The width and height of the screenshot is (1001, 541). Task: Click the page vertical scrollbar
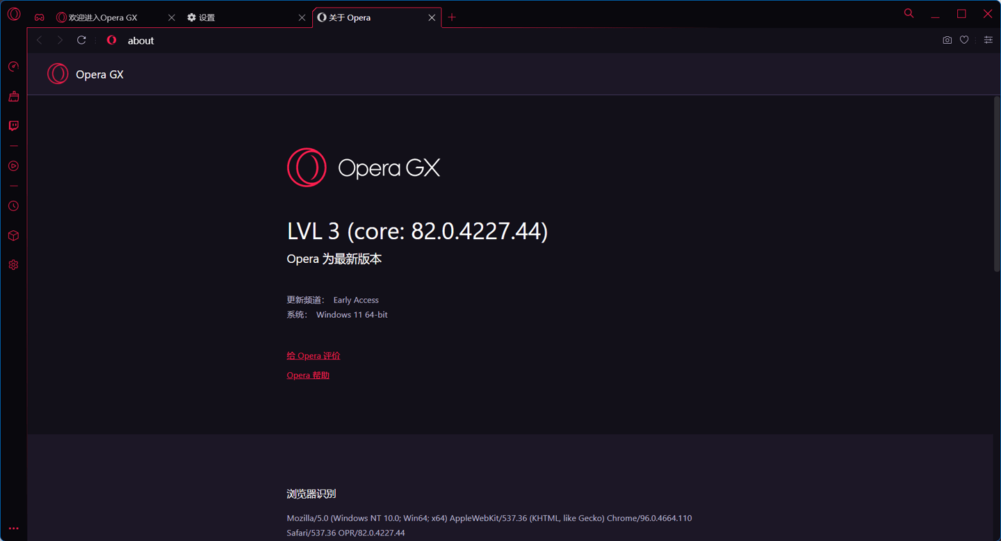coord(997,184)
